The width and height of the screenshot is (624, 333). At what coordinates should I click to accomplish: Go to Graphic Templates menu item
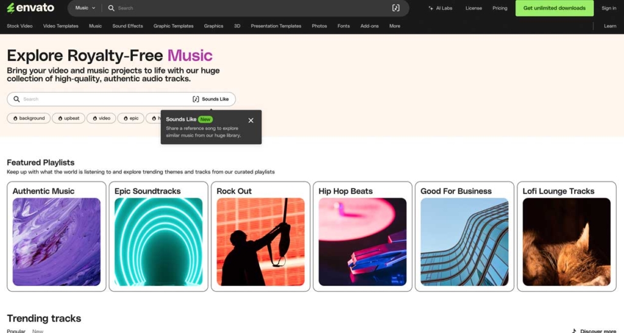point(173,26)
